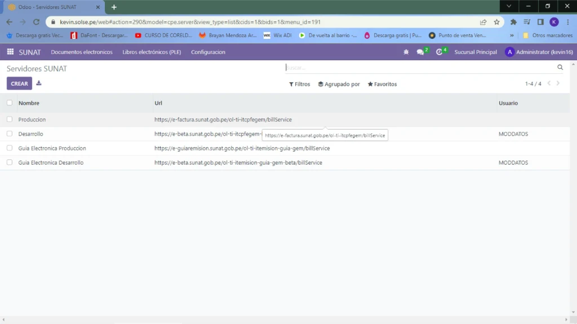Viewport: 577px width, 324px height.
Task: Open the conversations chat icon
Action: pos(420,52)
